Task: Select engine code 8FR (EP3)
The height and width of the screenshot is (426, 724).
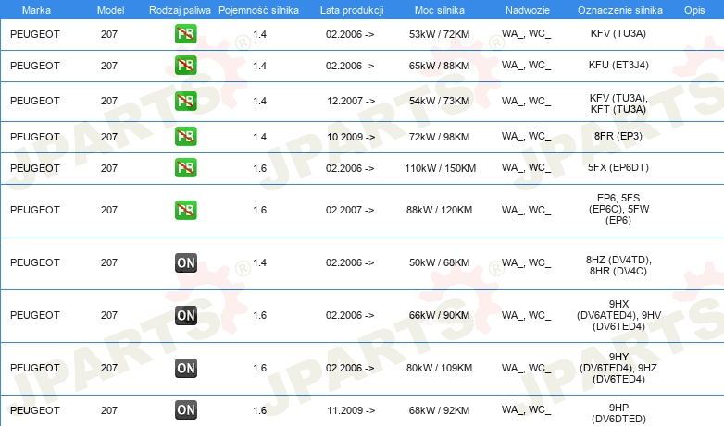Action: (618, 136)
